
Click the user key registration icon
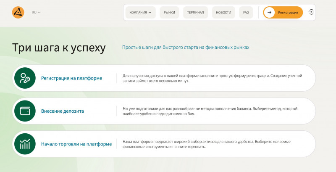[x=25, y=78]
